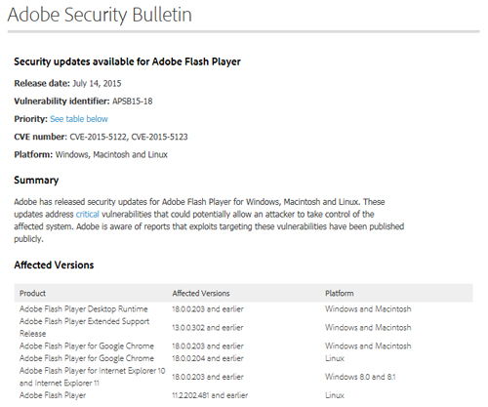Select the Flash Player for Internet Explorer 10 row
The image size is (488, 407).
click(x=243, y=377)
